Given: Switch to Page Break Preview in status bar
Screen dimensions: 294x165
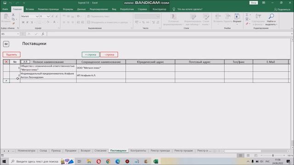Looking at the screenshot, I should (x=256, y=155).
